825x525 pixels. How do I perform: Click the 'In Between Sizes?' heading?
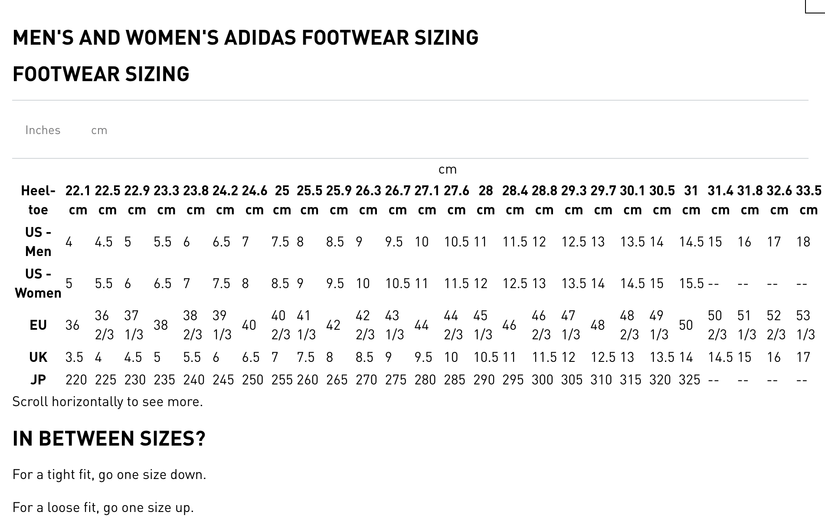109,439
